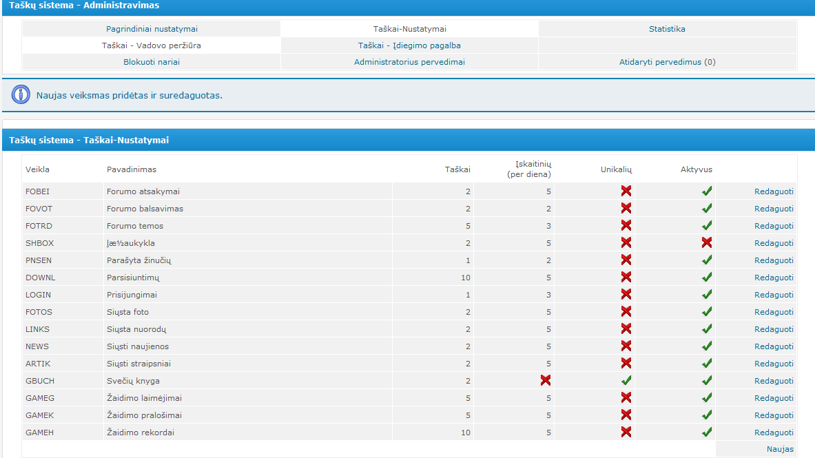The height and width of the screenshot is (458, 815).
Task: Click Naujas to add new action
Action: coord(780,449)
